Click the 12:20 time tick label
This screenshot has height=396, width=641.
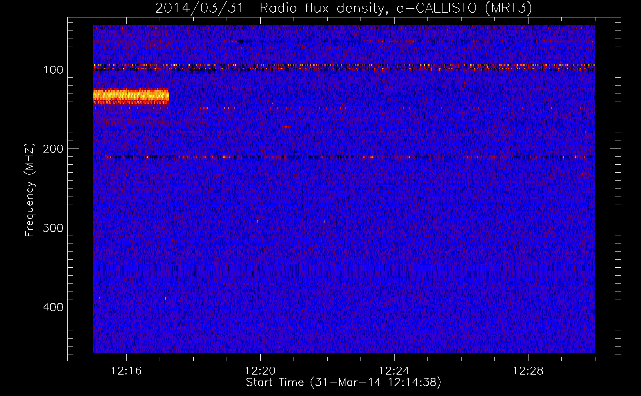click(260, 371)
